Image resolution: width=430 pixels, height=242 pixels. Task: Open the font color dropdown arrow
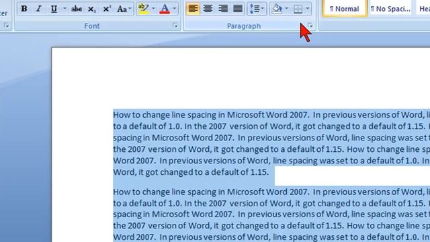pos(175,9)
